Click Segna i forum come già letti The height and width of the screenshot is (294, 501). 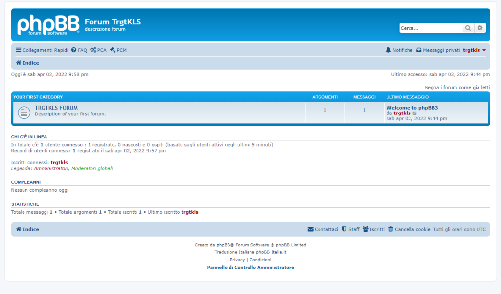[457, 87]
